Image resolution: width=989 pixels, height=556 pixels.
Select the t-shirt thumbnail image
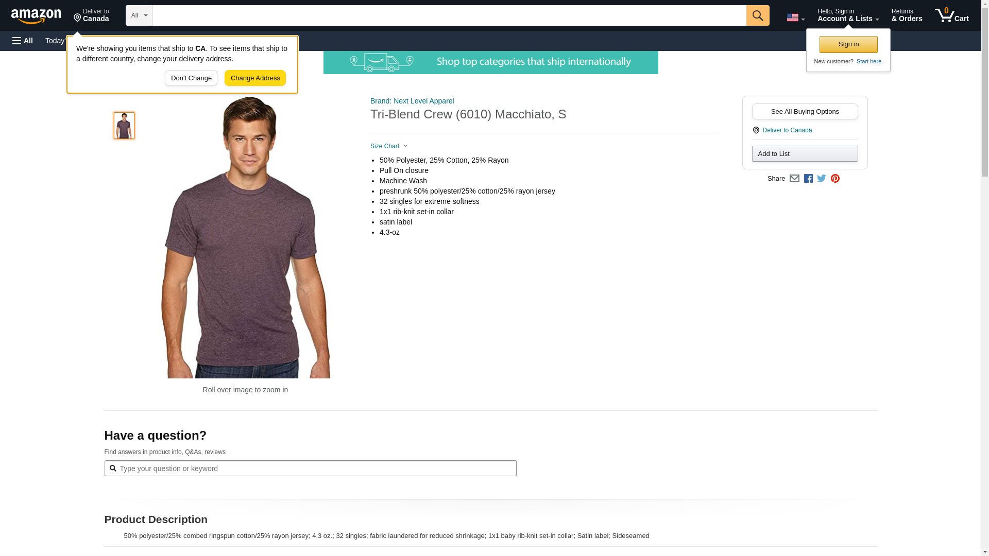(x=124, y=126)
